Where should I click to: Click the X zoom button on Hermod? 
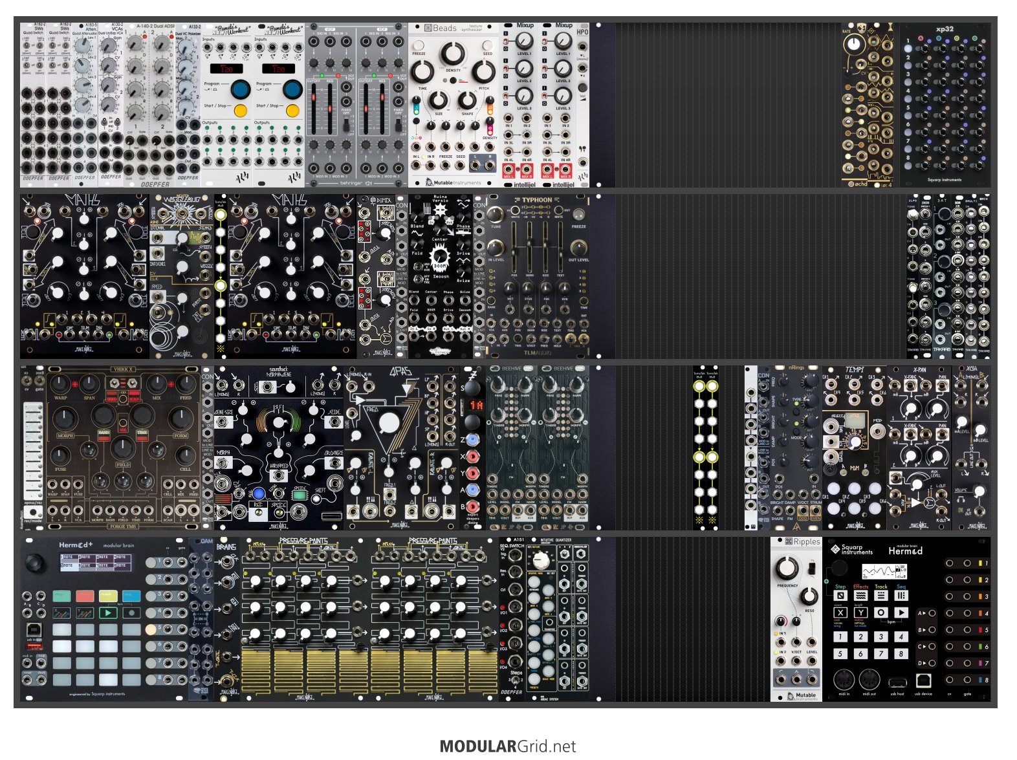tap(840, 613)
